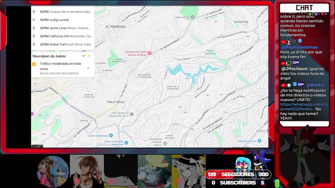Click the crown badge above @Jffecitoxd

point(296,62)
